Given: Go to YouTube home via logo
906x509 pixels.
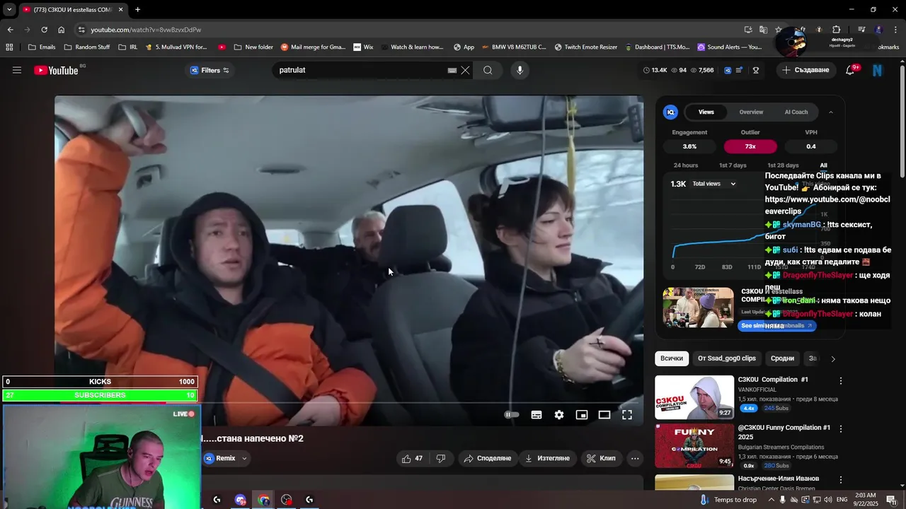Looking at the screenshot, I should (x=56, y=70).
